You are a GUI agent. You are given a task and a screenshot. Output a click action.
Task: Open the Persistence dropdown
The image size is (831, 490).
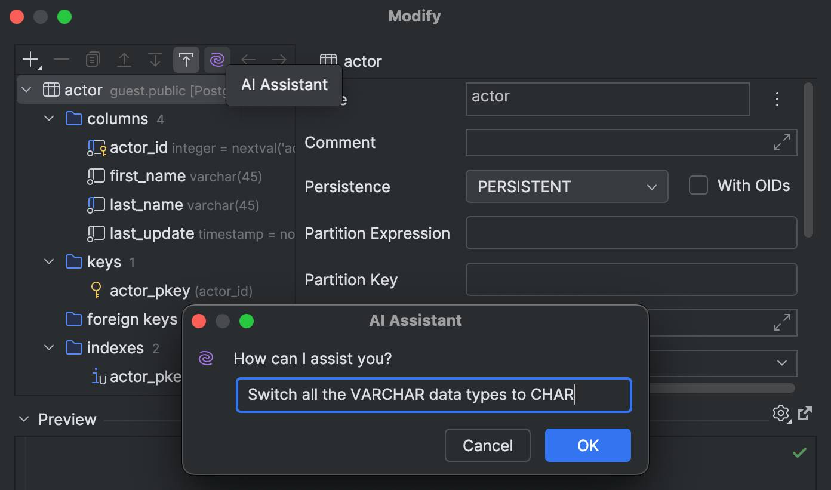[x=567, y=187]
